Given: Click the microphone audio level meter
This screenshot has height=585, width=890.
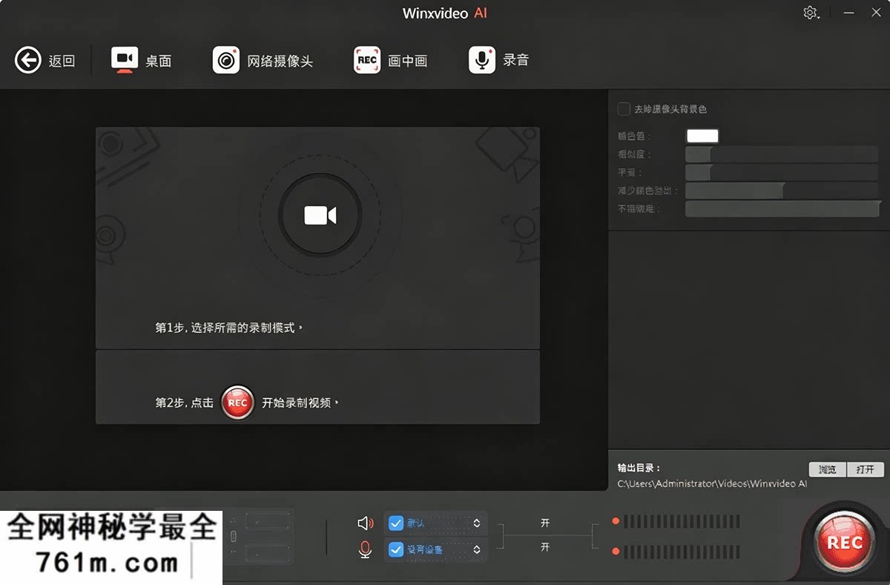Looking at the screenshot, I should (681, 552).
